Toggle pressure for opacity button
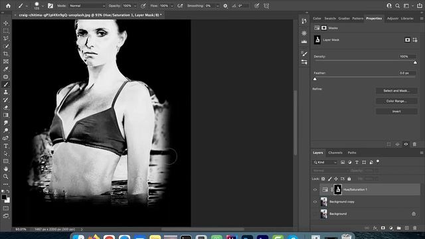Screen dimensions: 425x239 point(143,6)
